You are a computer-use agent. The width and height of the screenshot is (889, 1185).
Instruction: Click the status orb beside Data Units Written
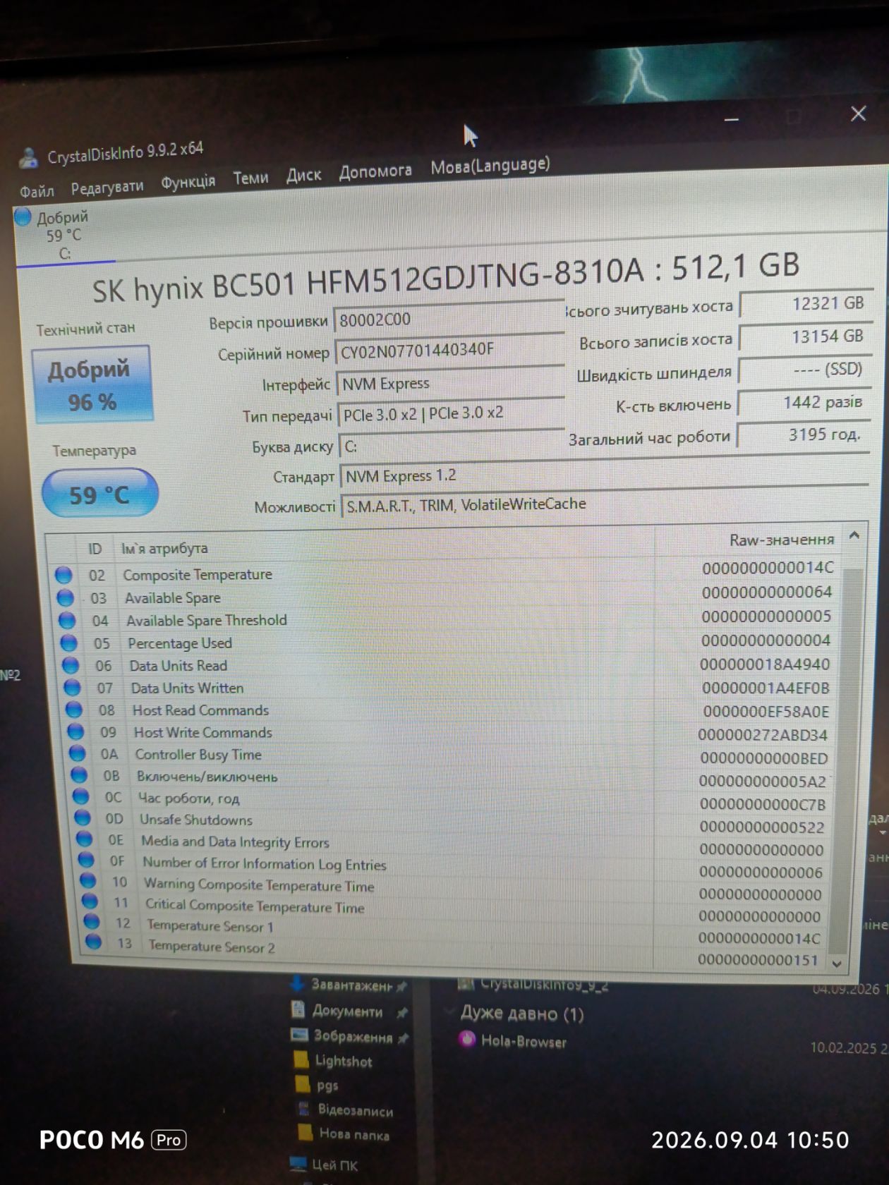click(x=72, y=688)
